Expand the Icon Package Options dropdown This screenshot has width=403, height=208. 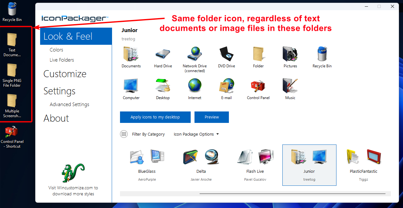tap(196, 134)
